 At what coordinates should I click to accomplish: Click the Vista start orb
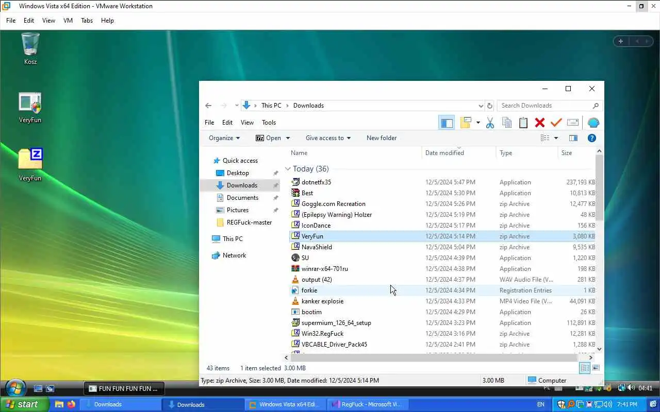click(x=15, y=388)
